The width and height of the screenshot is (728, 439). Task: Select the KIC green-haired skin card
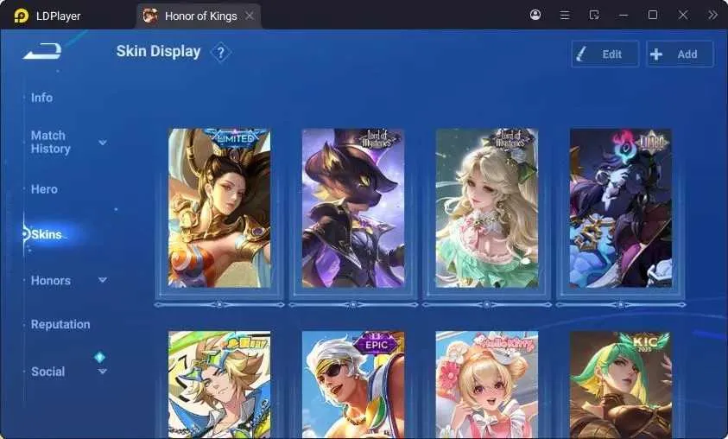coord(621,385)
